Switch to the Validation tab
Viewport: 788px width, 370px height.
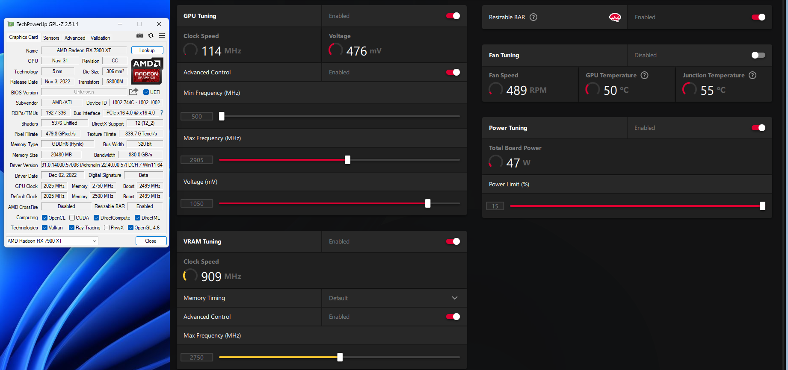click(101, 38)
